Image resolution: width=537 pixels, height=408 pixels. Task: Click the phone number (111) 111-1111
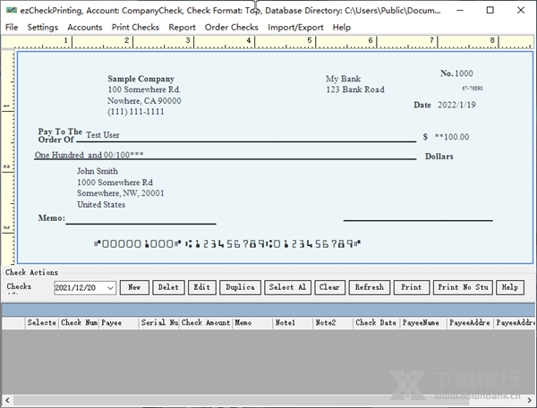click(x=136, y=112)
